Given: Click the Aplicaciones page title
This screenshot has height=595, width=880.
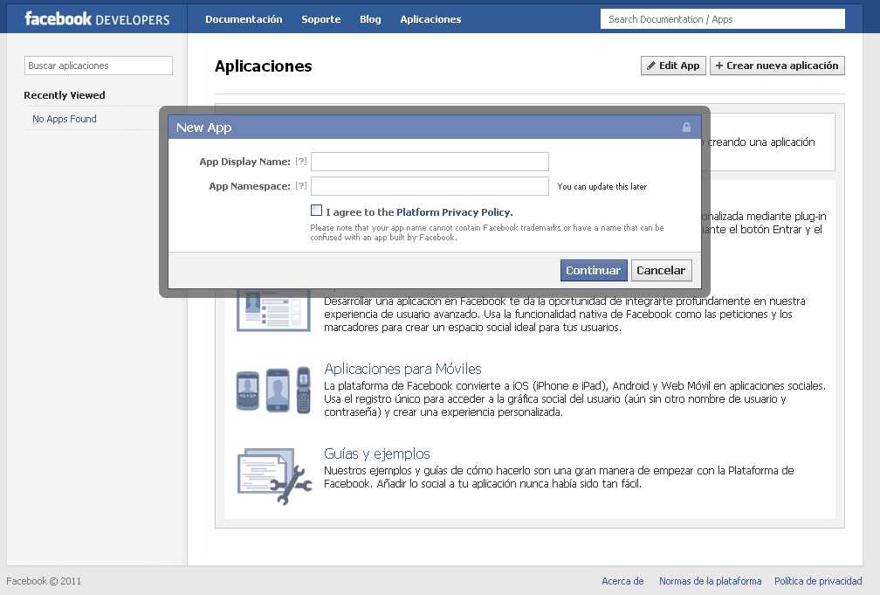Looking at the screenshot, I should 264,66.
